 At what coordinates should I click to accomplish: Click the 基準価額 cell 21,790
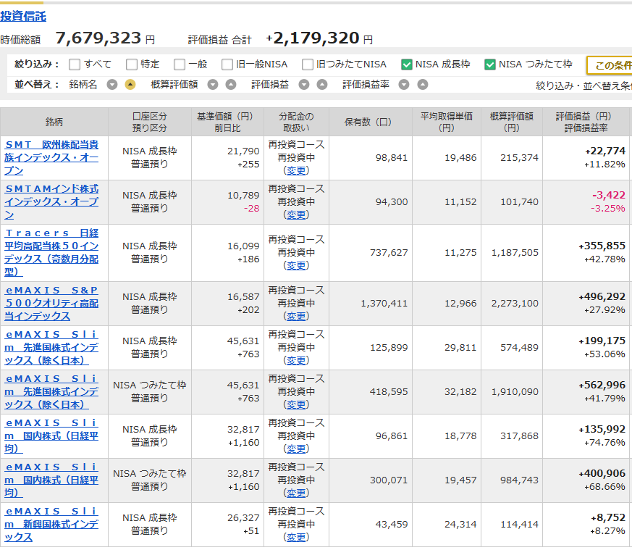tap(243, 151)
